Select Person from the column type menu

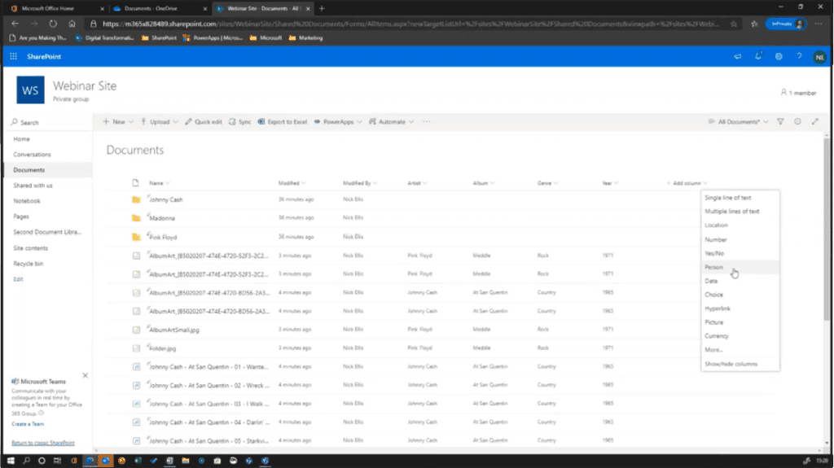click(x=713, y=267)
